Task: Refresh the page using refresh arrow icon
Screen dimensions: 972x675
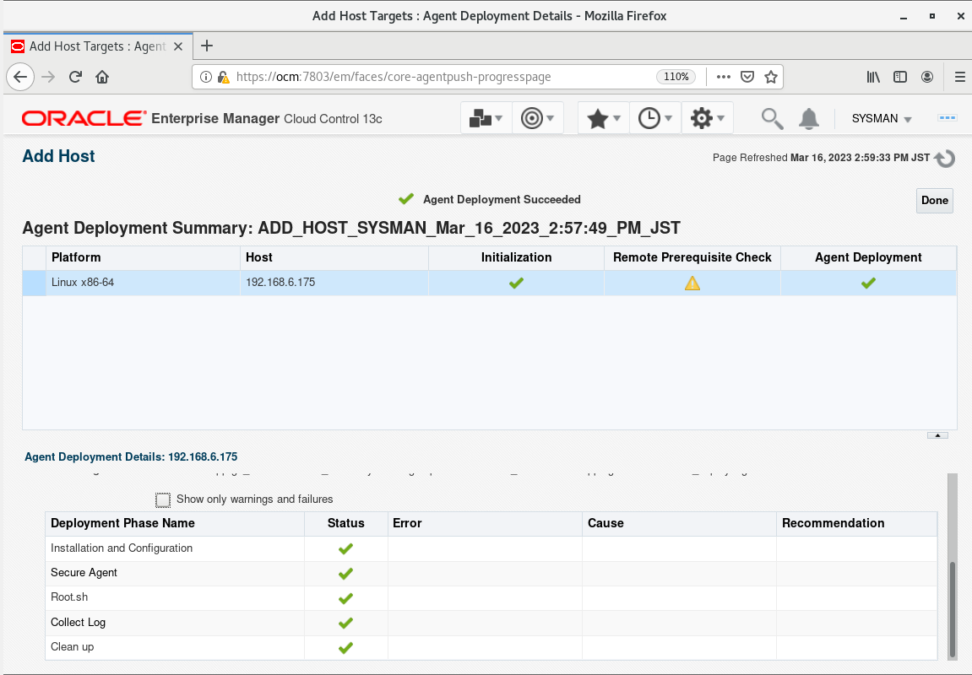Action: (x=945, y=159)
